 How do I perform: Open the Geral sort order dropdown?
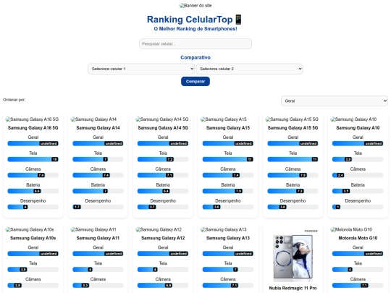click(x=335, y=101)
